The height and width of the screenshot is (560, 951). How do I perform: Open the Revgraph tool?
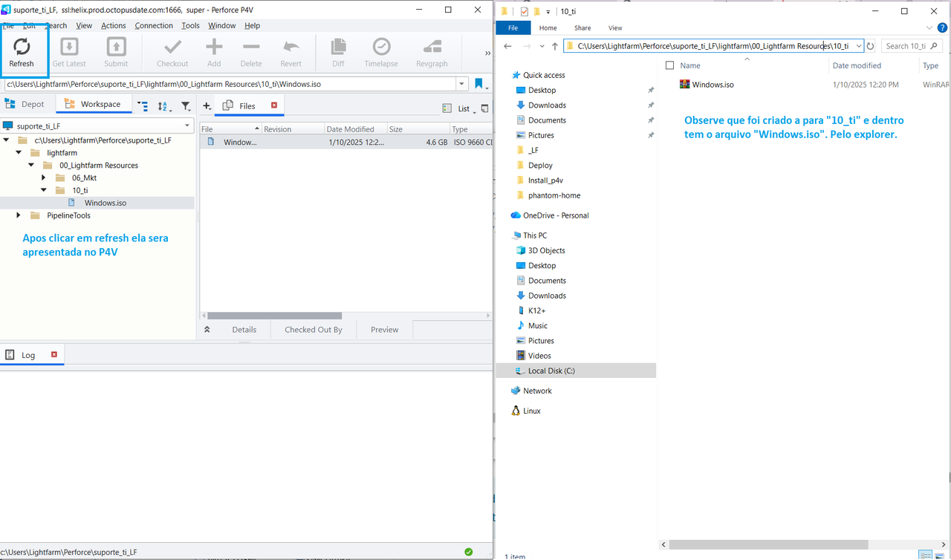(x=432, y=53)
